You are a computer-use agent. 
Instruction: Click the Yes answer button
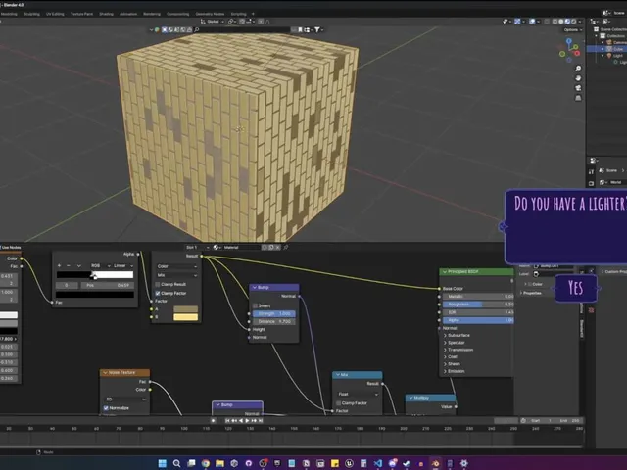click(x=576, y=288)
